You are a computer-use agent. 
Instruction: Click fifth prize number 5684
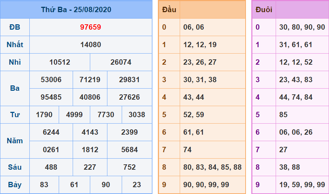129,150
